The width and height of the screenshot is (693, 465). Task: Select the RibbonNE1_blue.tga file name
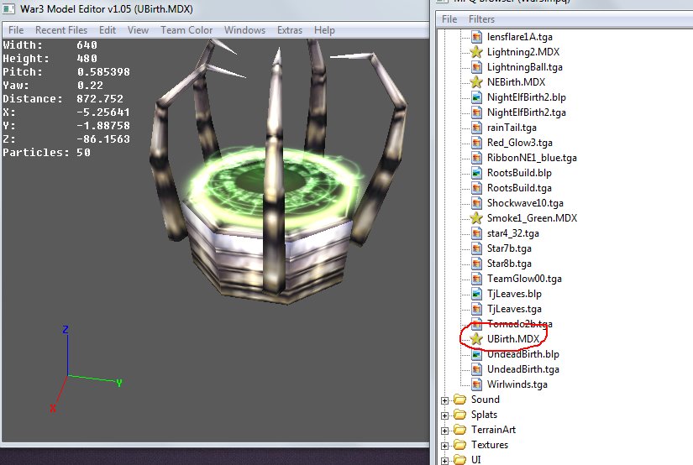click(x=532, y=158)
